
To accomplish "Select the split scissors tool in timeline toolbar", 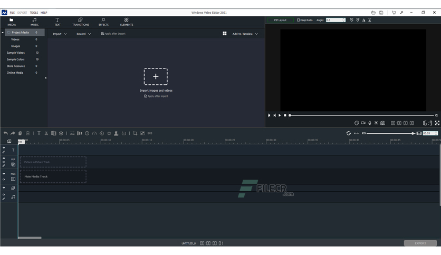I will point(46,133).
